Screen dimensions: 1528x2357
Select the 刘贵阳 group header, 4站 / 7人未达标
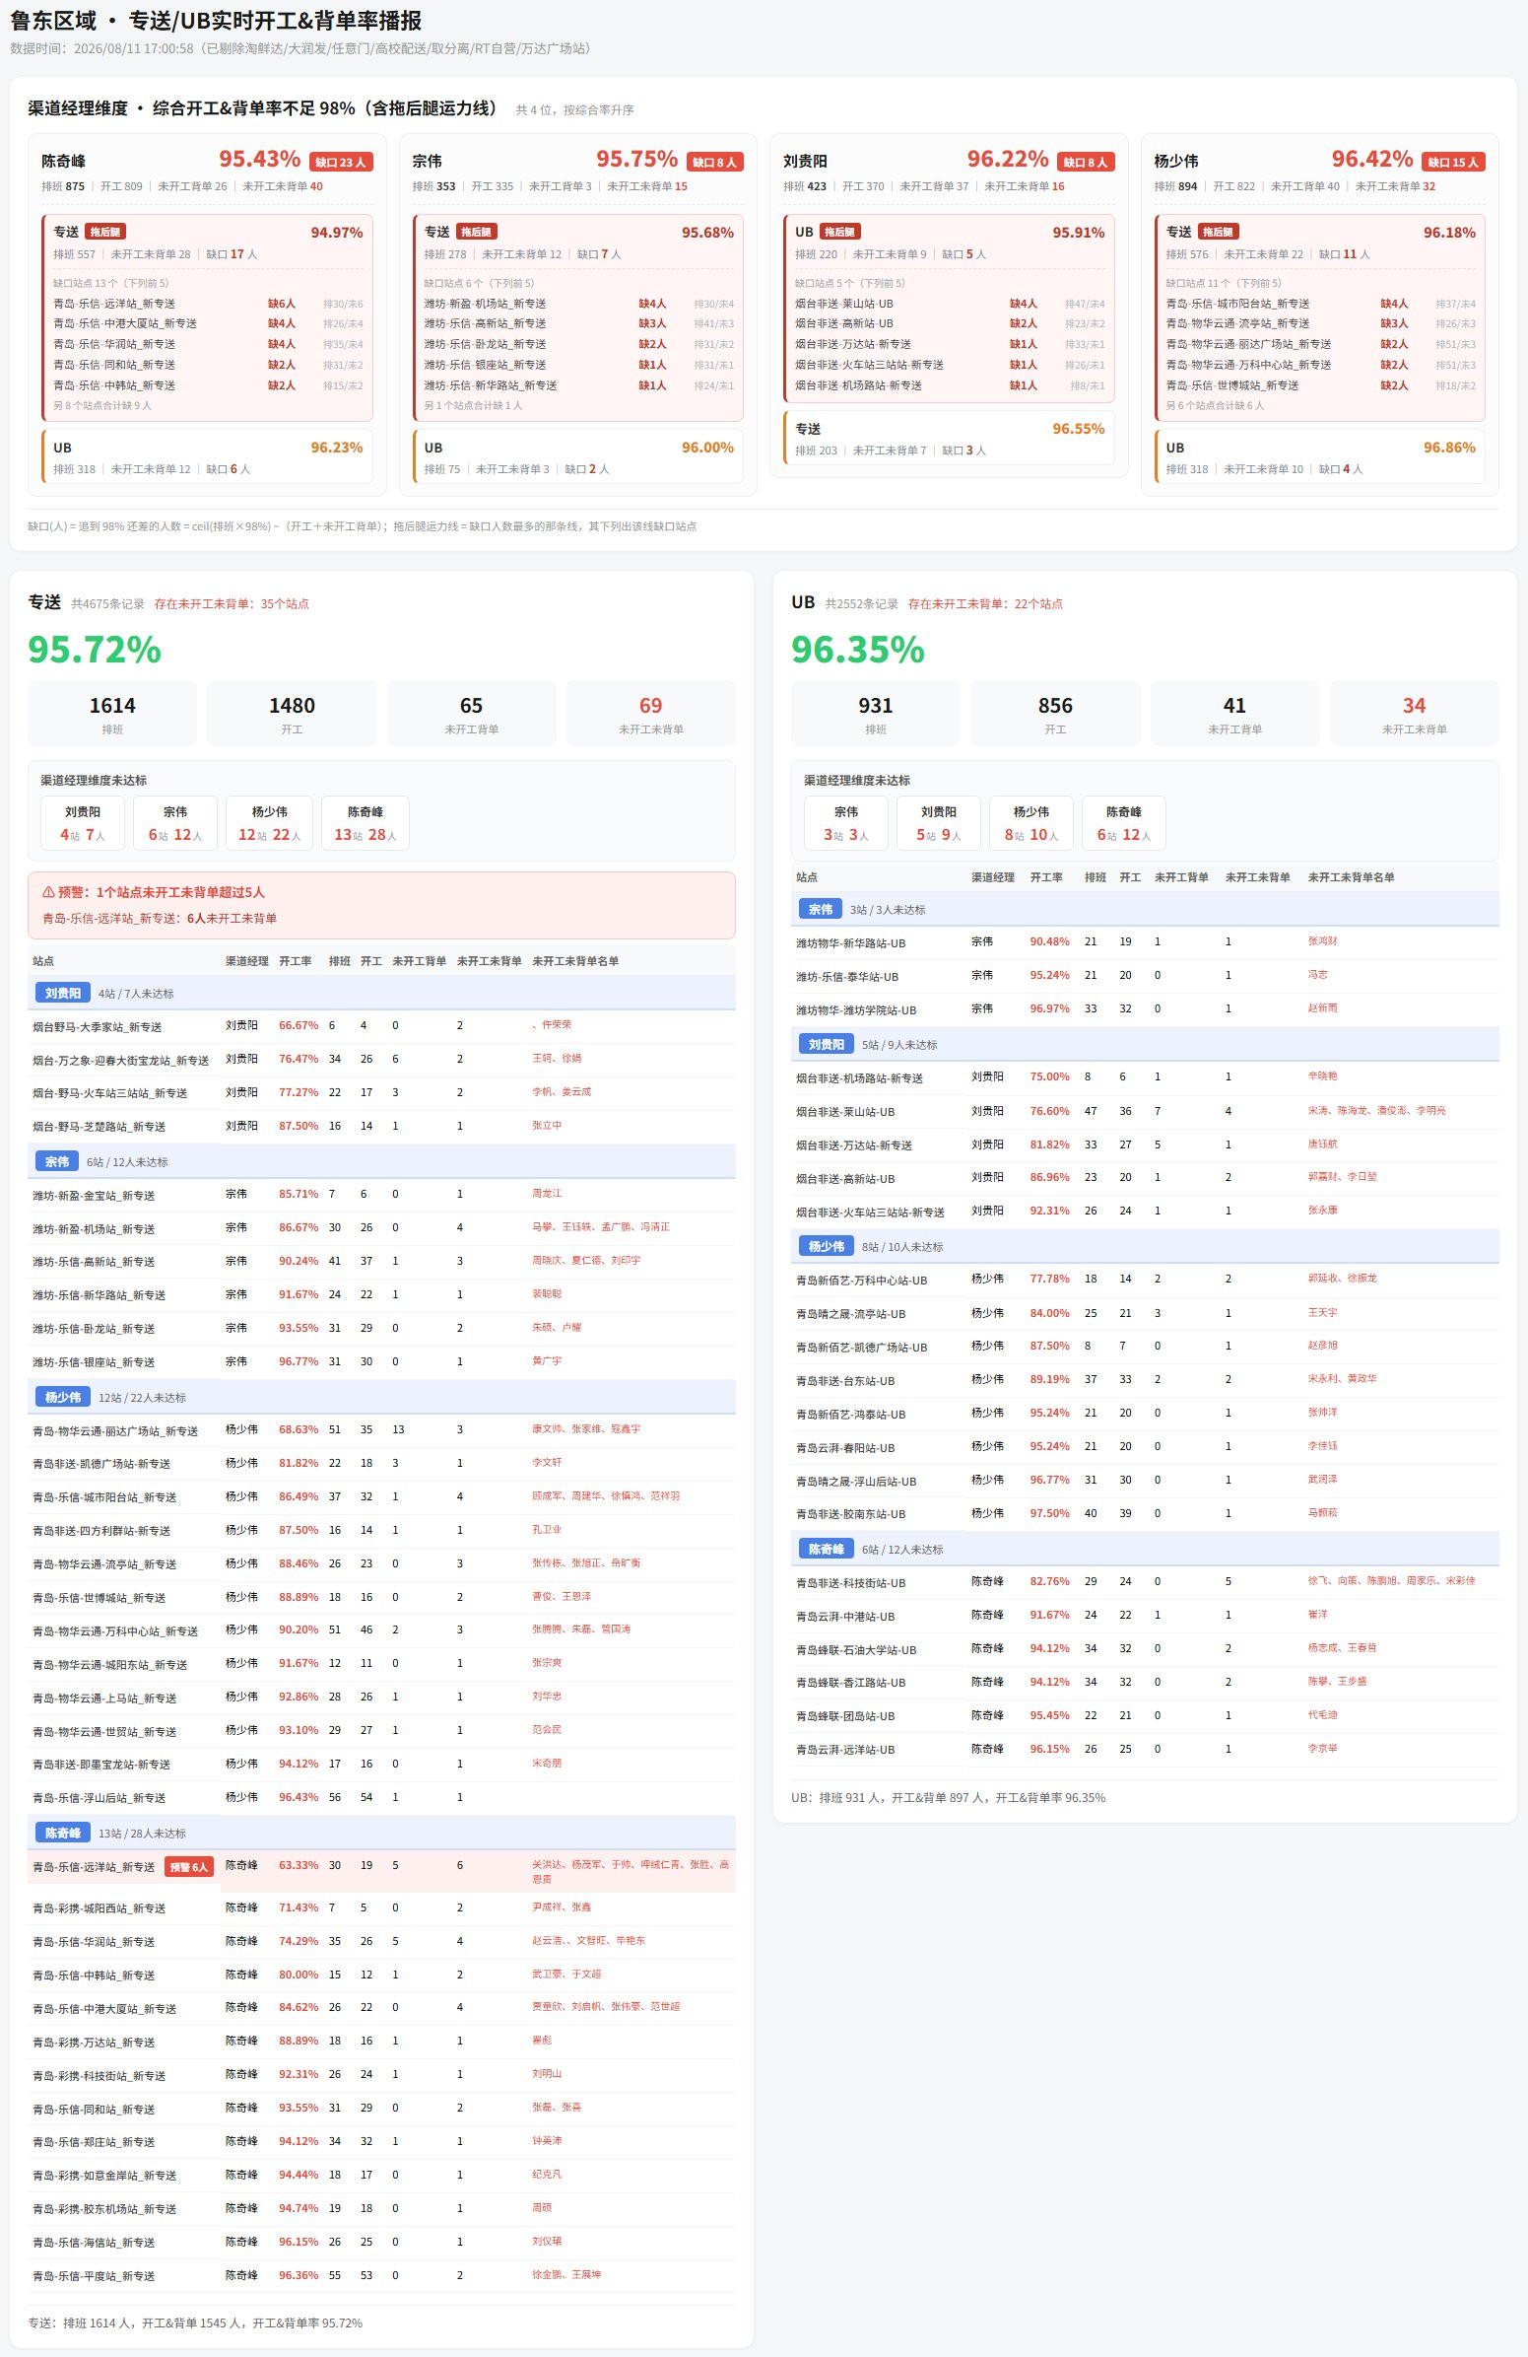381,994
